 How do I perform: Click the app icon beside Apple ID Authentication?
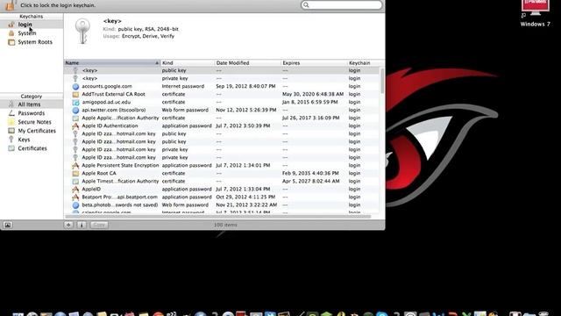[75, 126]
